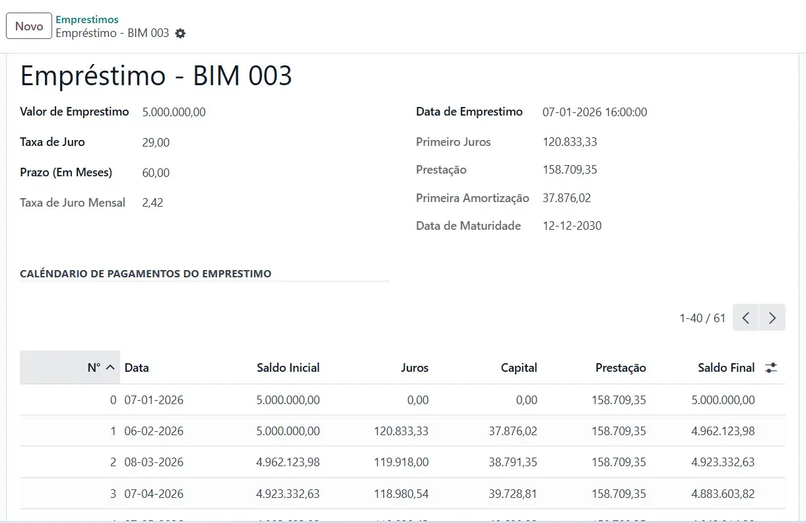Click the Novo button
The height and width of the screenshot is (523, 806).
point(29,26)
